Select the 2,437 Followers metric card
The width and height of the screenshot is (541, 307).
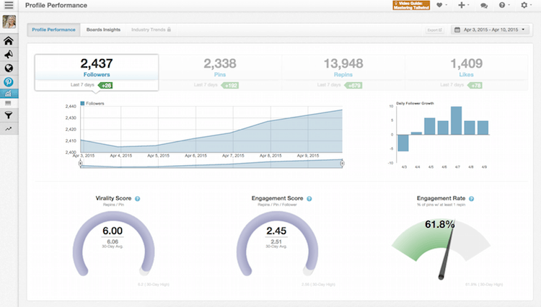tap(97, 72)
